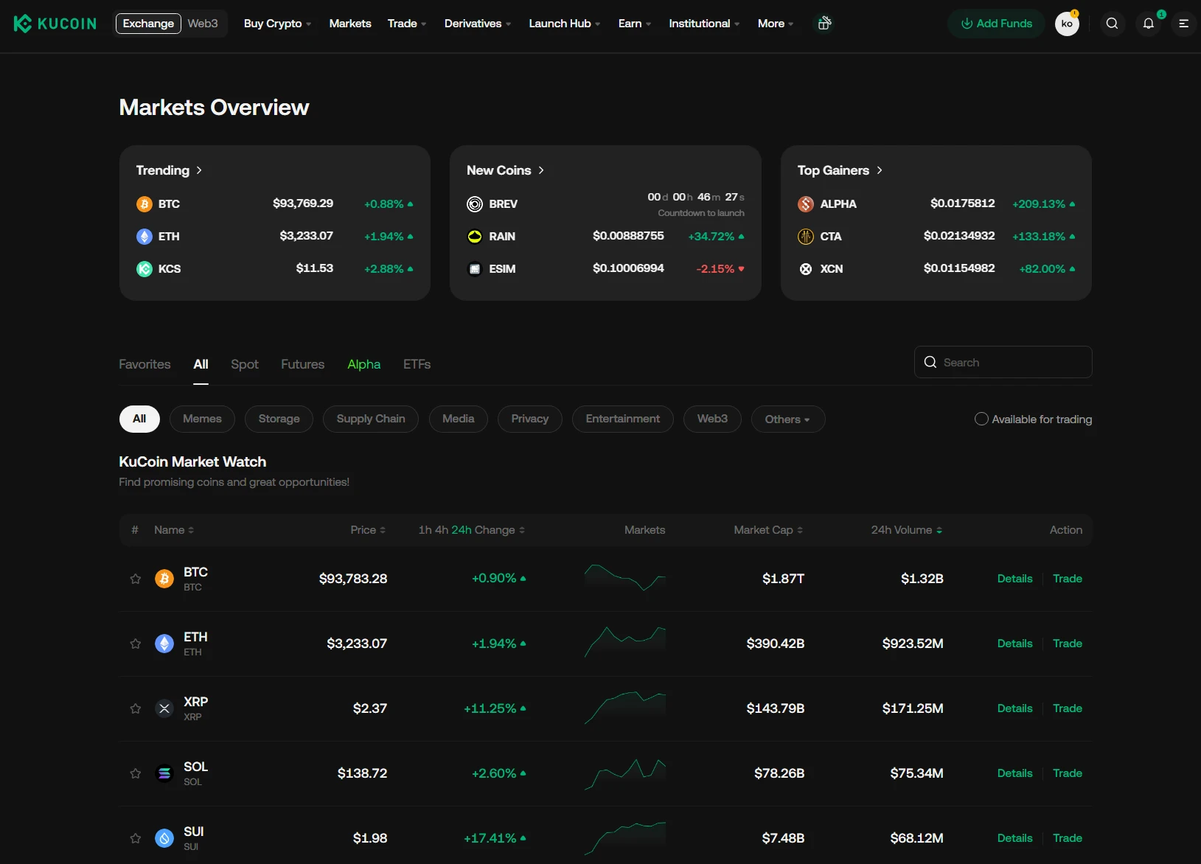Expand the More dropdown
Image resolution: width=1201 pixels, height=864 pixels.
click(x=776, y=24)
